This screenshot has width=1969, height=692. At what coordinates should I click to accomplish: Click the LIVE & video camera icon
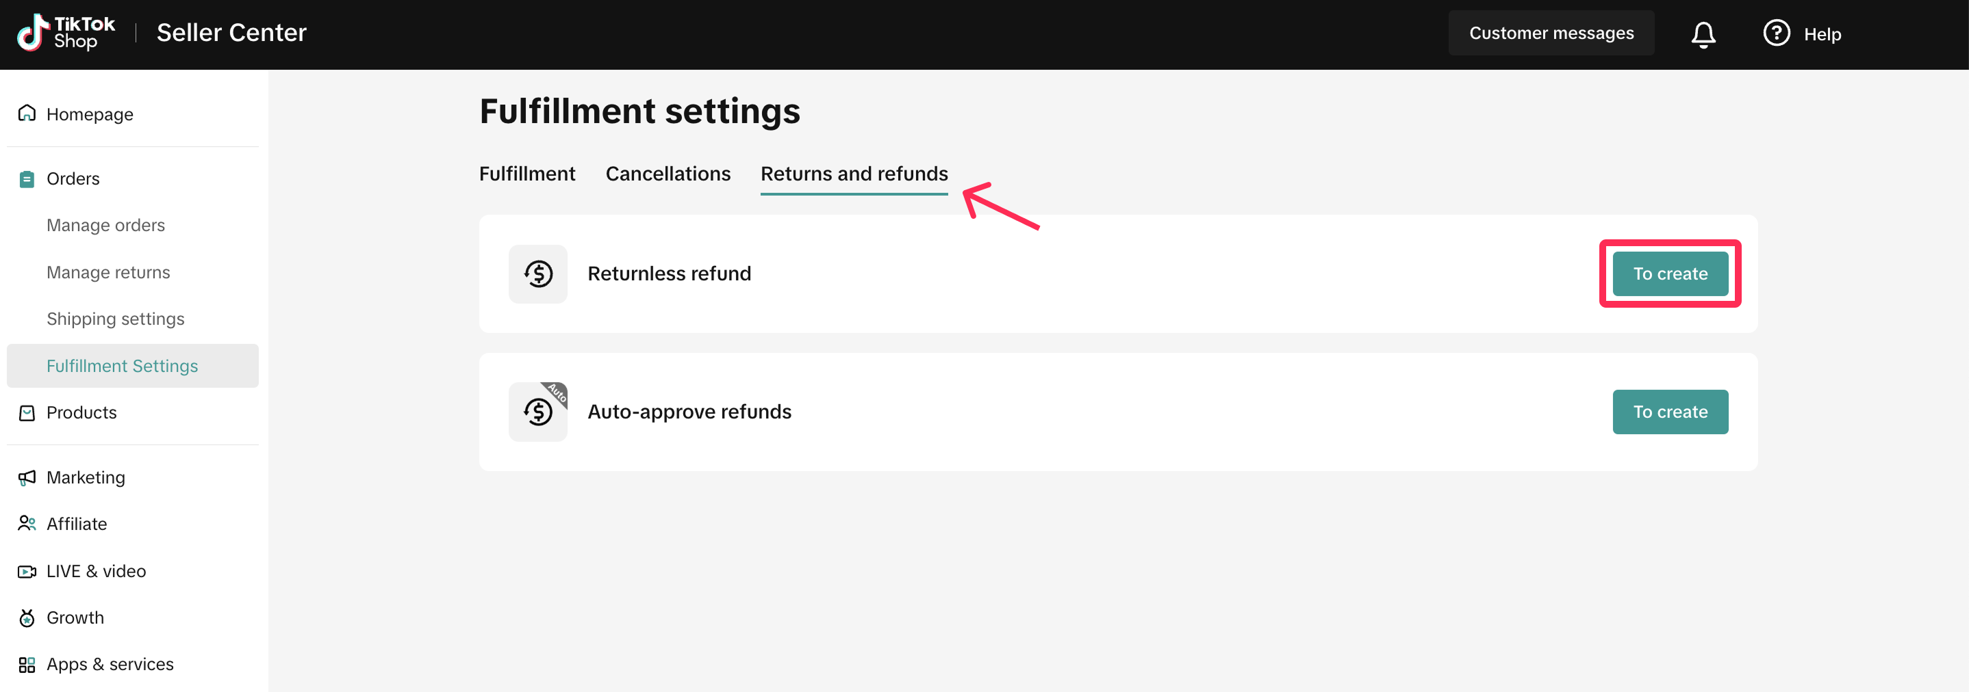[x=27, y=572]
